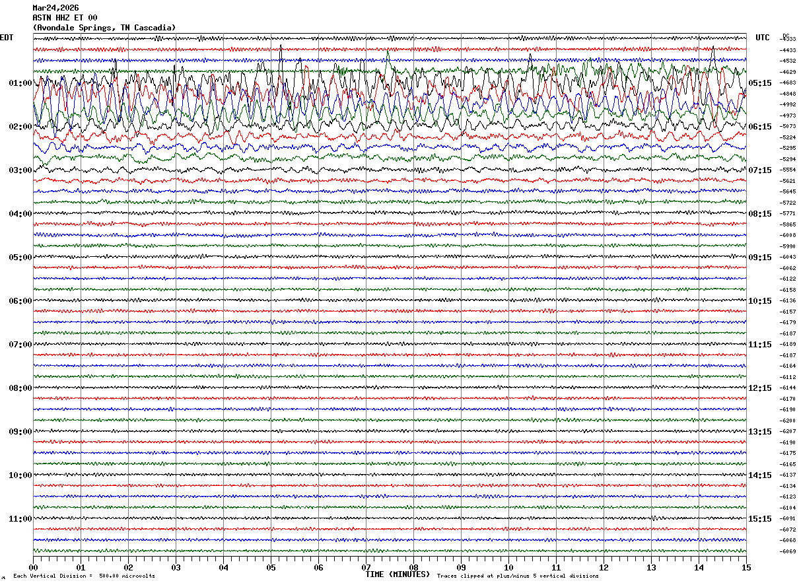This screenshot has width=799, height=585.
Task: Click the 05:00 EDT row label
Action: [x=20, y=258]
